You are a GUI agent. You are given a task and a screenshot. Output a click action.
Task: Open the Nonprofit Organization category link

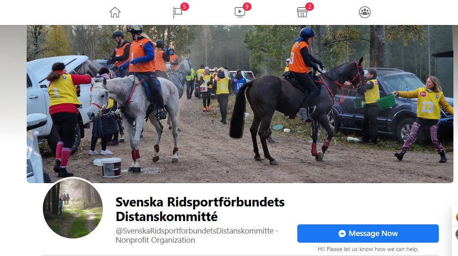pyautogui.click(x=155, y=240)
